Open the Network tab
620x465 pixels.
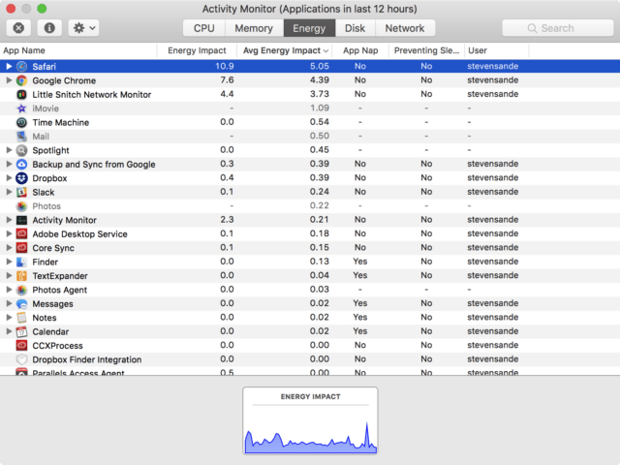pyautogui.click(x=405, y=28)
